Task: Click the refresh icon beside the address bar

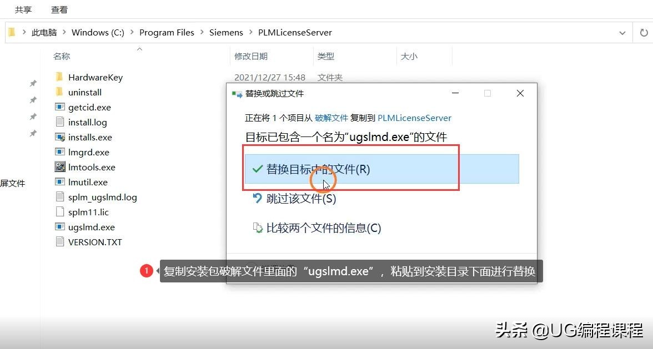Action: 644,32
